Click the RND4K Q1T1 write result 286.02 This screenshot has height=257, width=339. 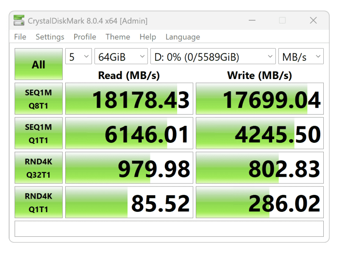pos(259,203)
